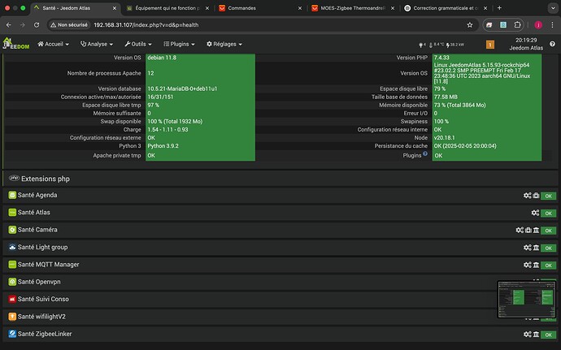Click the Santé wifilightV2 plugin icon
Viewport: 561px width, 350px height.
(12, 317)
